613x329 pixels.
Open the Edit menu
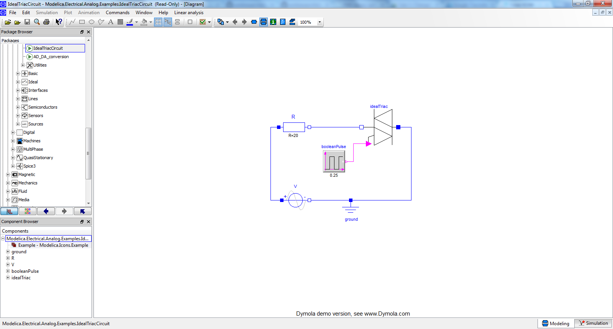click(26, 13)
